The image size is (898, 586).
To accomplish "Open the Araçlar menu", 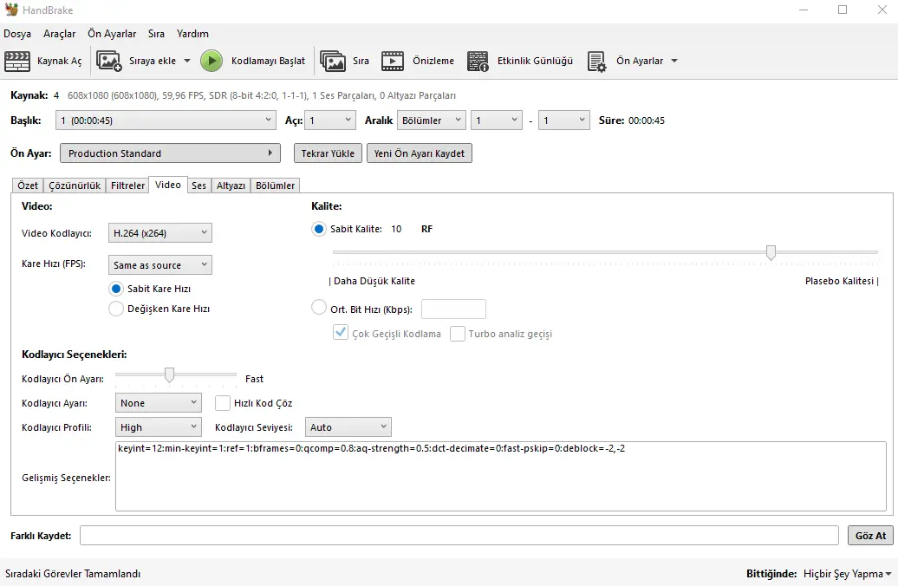I will [60, 34].
